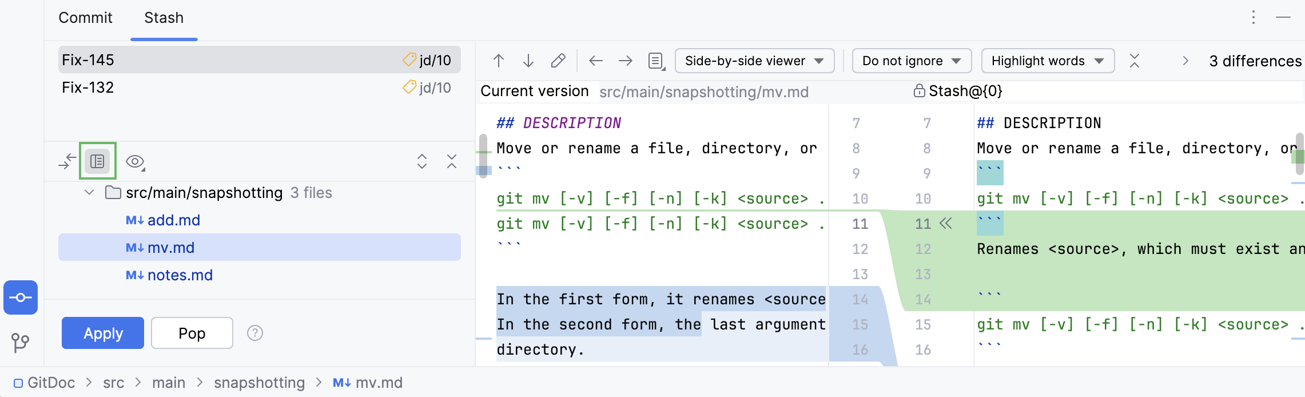Open the Git branches sidebar icon
This screenshot has height=397, width=1305.
coord(21,342)
